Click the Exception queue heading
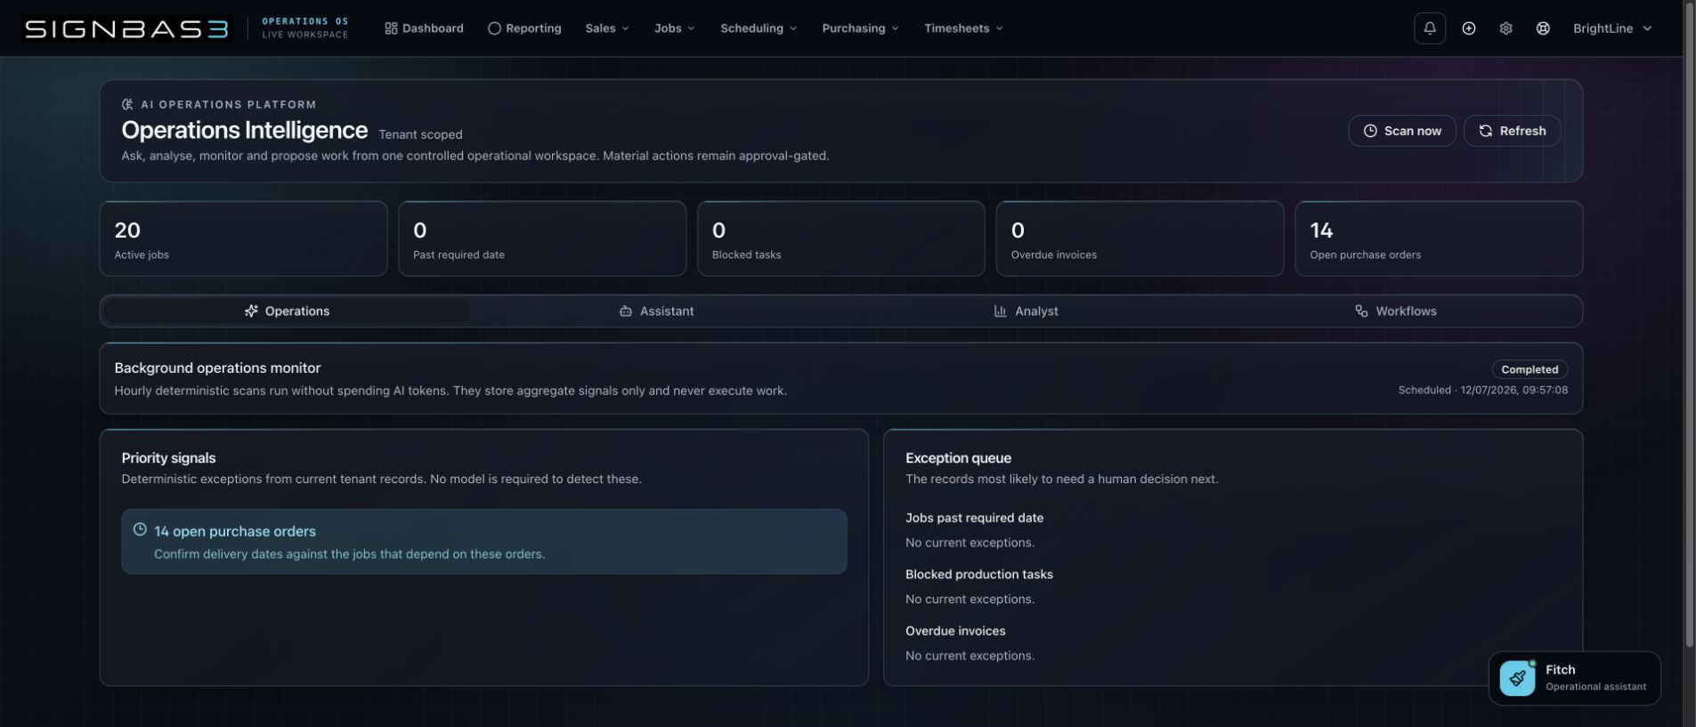Screen dimensions: 1696x727 click(x=958, y=457)
